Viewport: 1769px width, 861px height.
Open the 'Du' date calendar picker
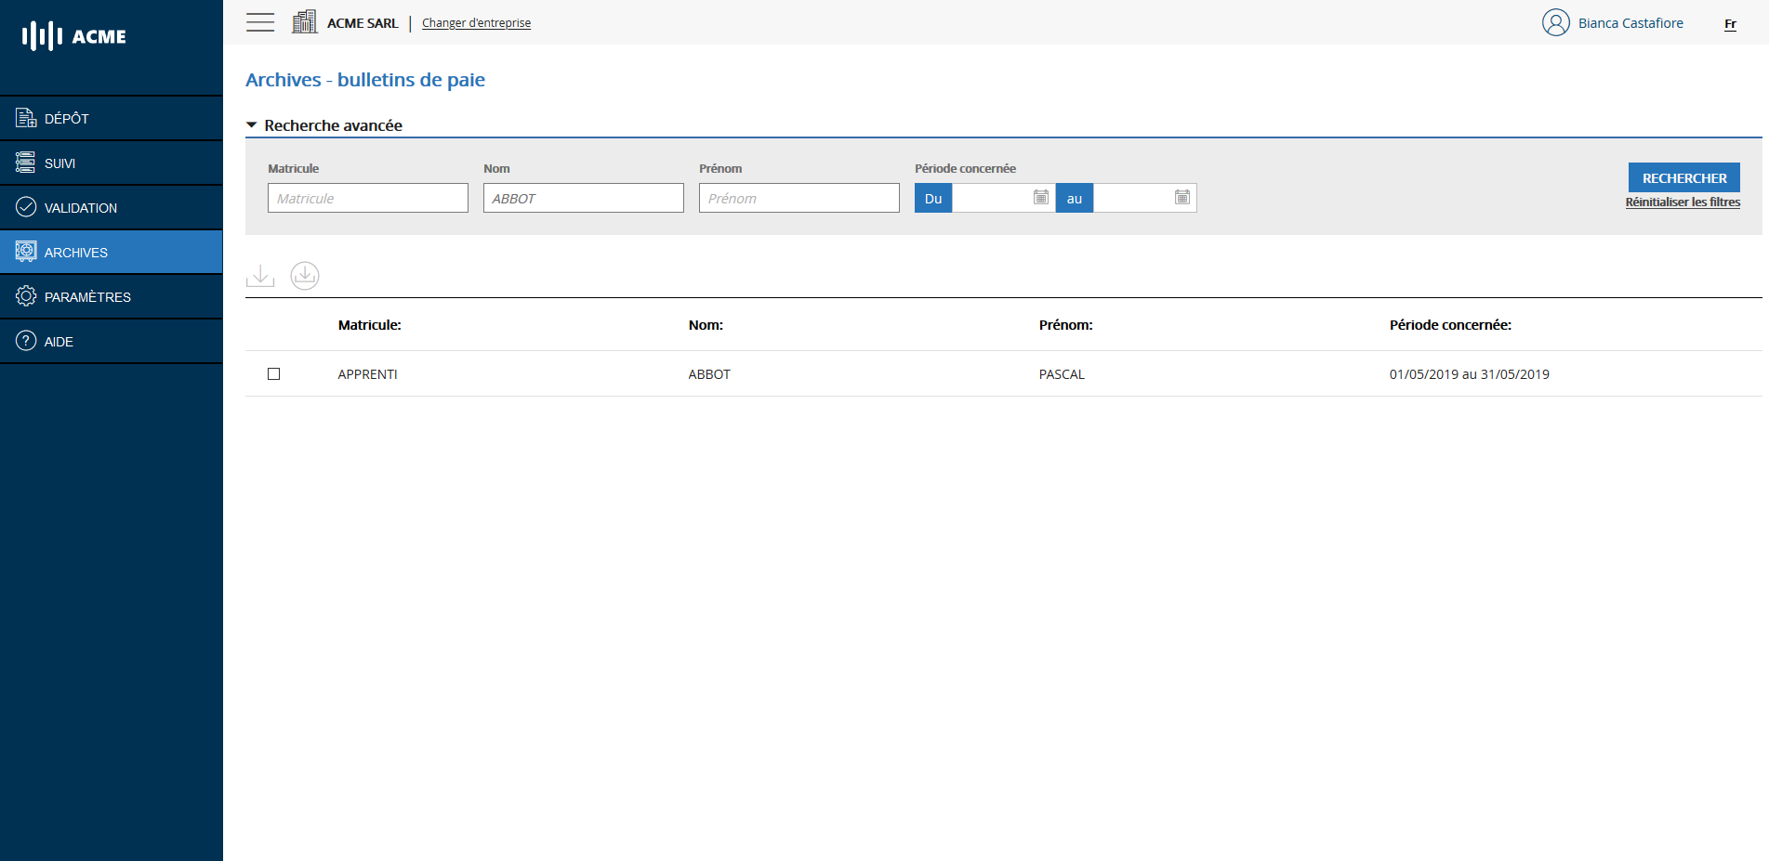pyautogui.click(x=1040, y=198)
